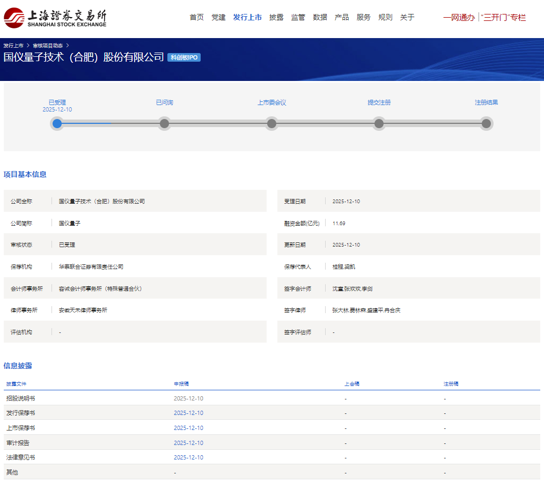Click the 保荐代表人 names value
Image resolution: width=544 pixels, height=482 pixels.
[x=343, y=266]
